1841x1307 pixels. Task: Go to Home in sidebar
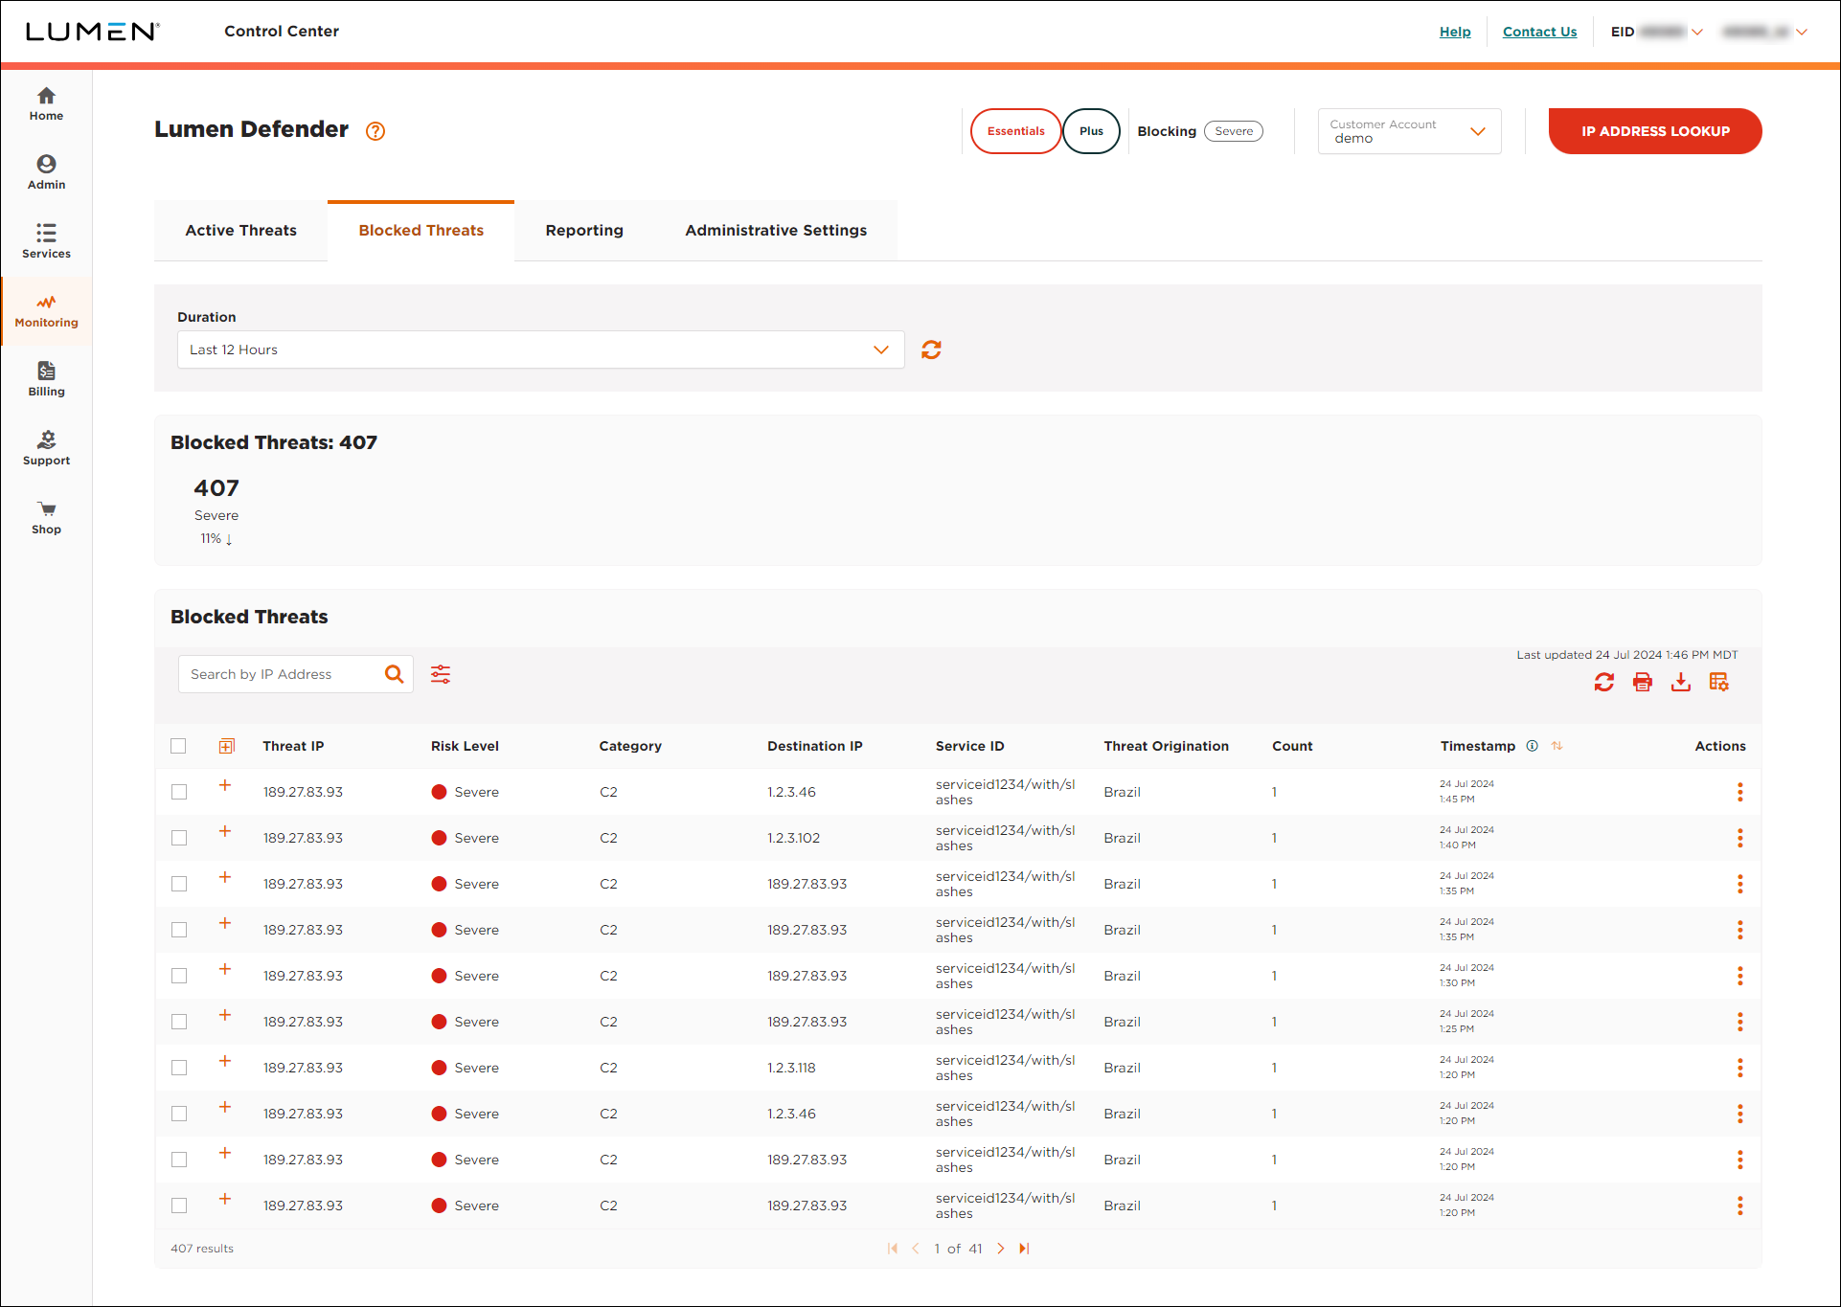tap(46, 104)
